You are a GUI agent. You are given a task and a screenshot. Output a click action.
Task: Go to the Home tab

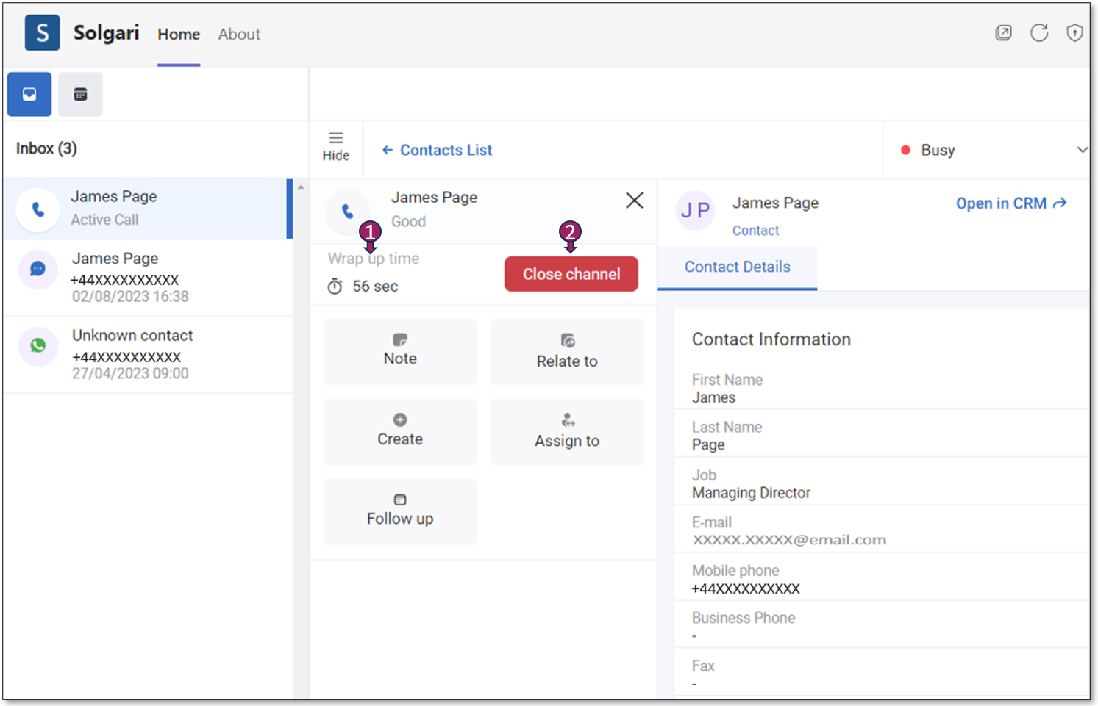(x=179, y=35)
